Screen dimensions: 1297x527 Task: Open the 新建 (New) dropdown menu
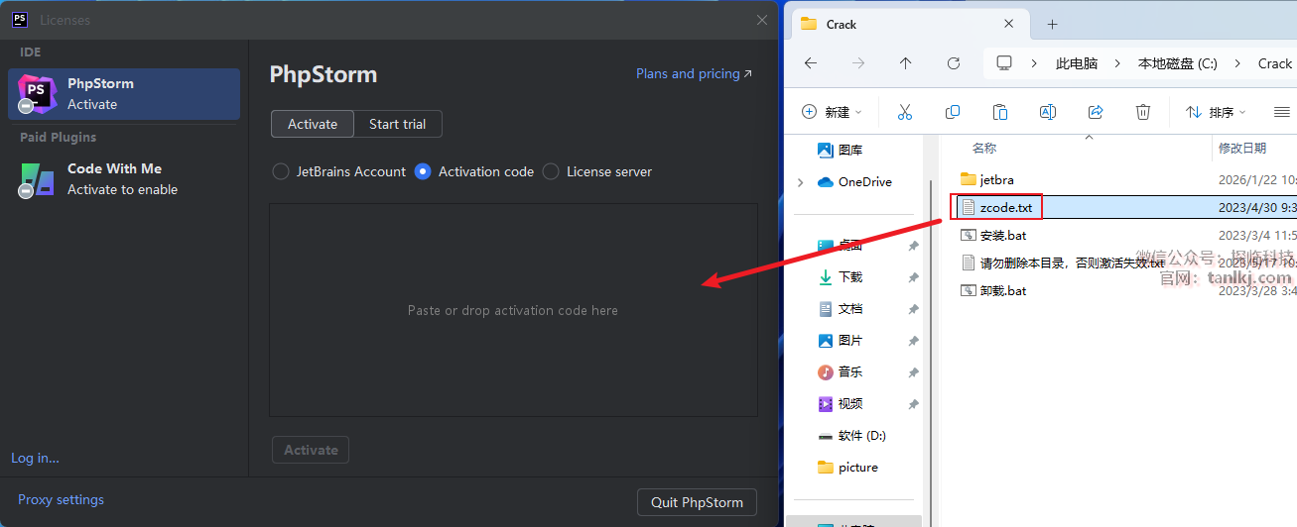(832, 112)
